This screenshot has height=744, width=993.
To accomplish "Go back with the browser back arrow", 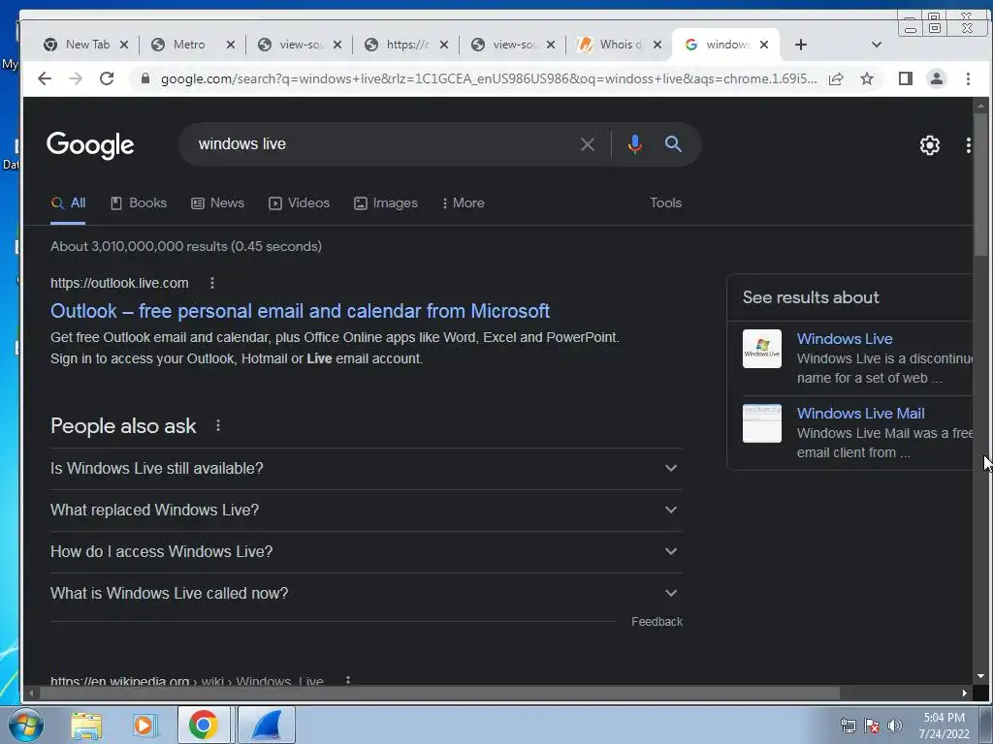I will point(45,78).
